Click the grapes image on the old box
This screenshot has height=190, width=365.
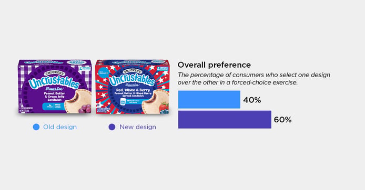point(85,109)
